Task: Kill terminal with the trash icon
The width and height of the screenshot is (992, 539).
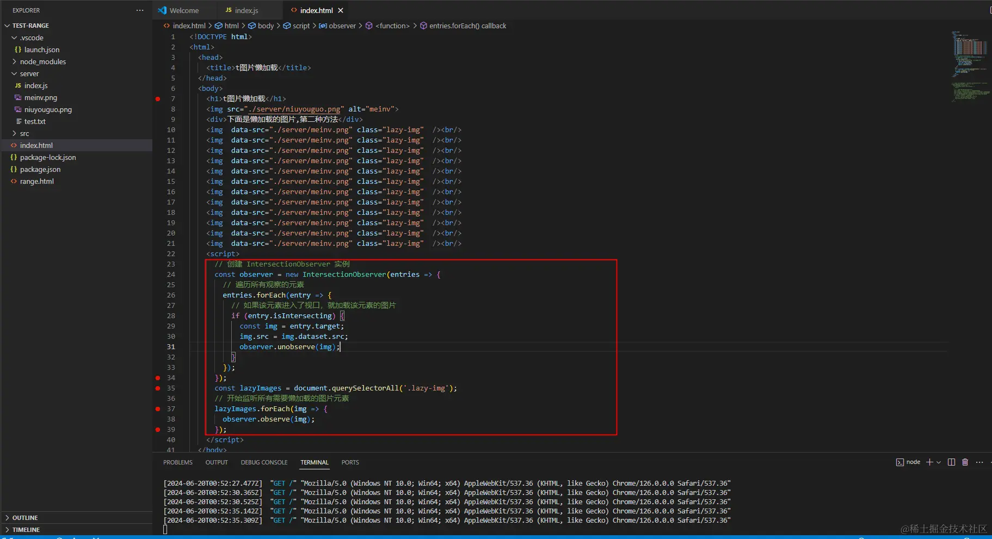Action: click(x=965, y=462)
